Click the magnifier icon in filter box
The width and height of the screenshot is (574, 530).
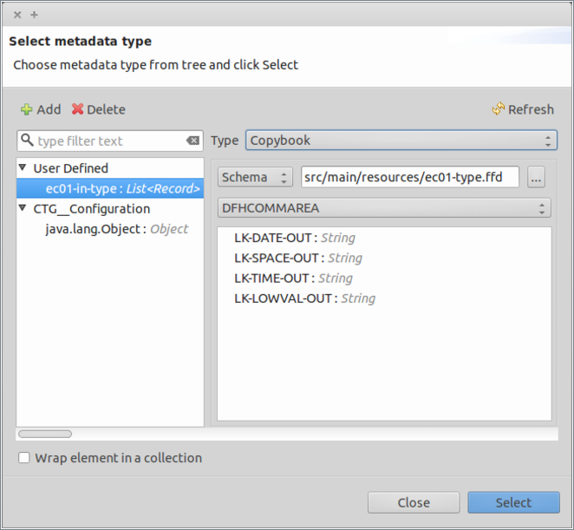[x=27, y=141]
